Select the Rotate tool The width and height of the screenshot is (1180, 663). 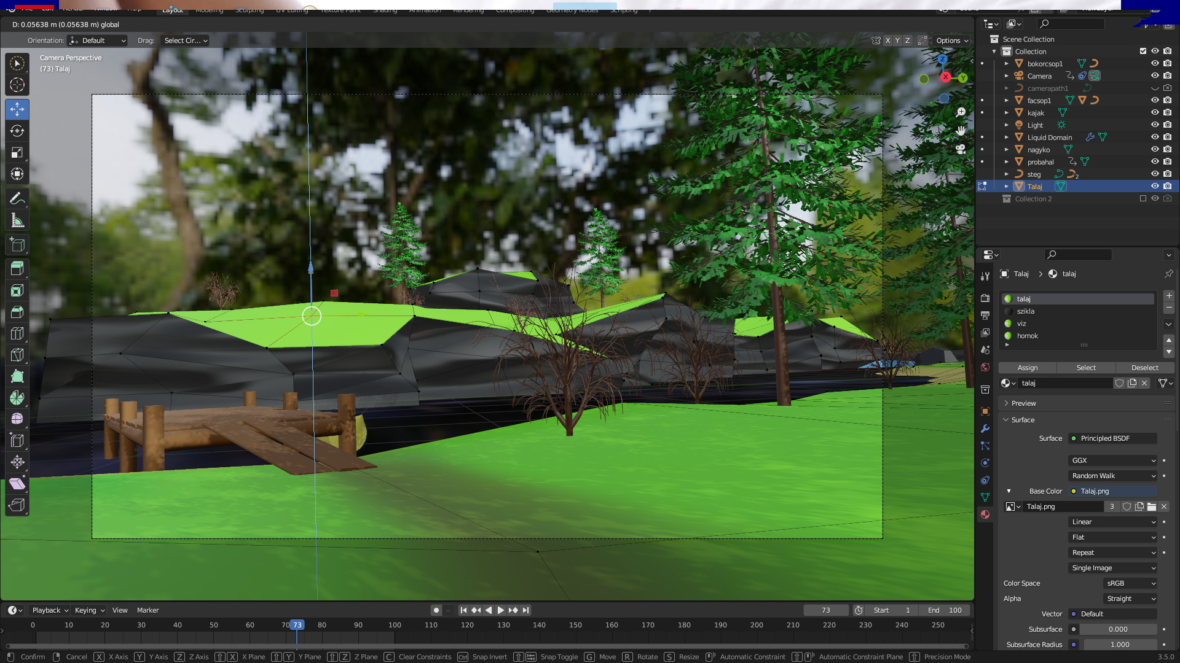tap(17, 131)
